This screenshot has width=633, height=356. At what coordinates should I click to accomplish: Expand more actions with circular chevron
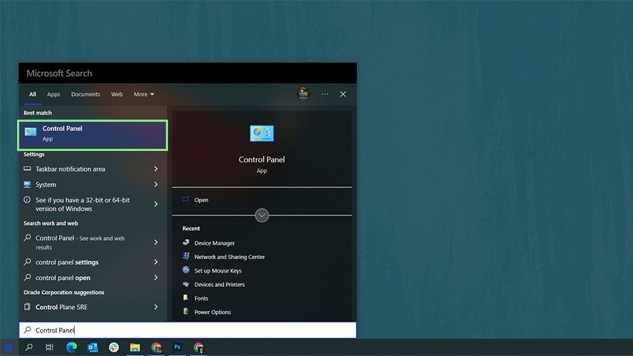click(x=261, y=215)
